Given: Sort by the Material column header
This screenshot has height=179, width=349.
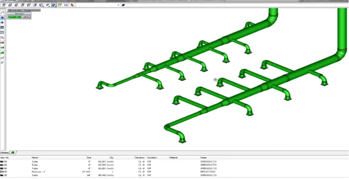Looking at the screenshot, I should (174, 158).
